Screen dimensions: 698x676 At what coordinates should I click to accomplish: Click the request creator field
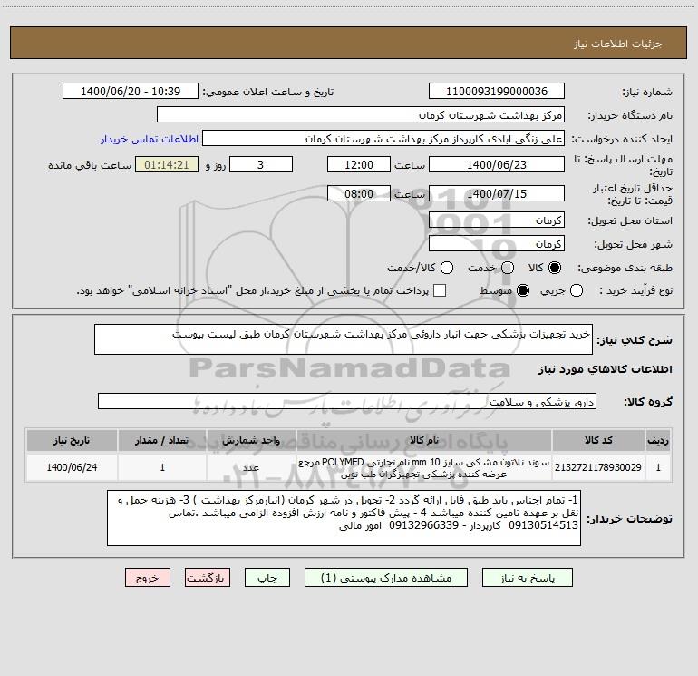(x=383, y=139)
